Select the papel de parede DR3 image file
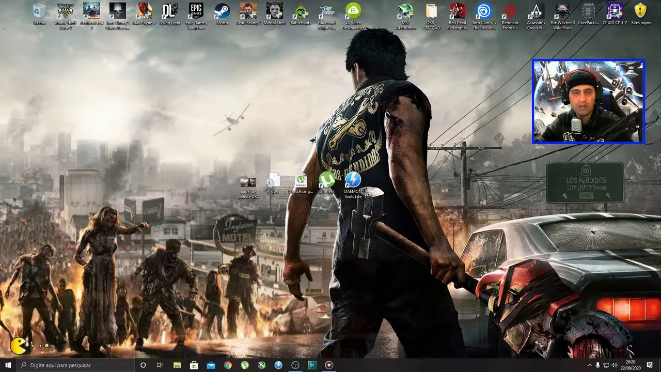Viewport: 661px width, 372px height. [248, 187]
